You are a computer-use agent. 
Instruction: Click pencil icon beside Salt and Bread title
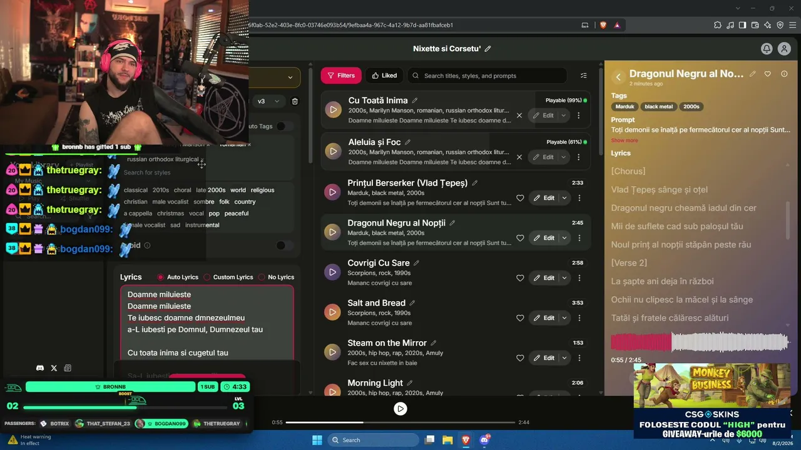click(x=412, y=303)
